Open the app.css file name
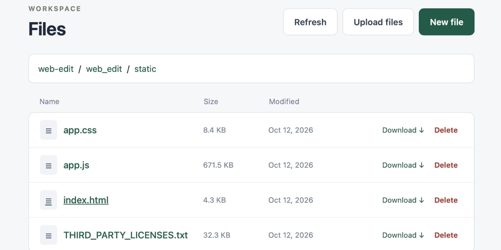This screenshot has height=250, width=501. point(80,130)
